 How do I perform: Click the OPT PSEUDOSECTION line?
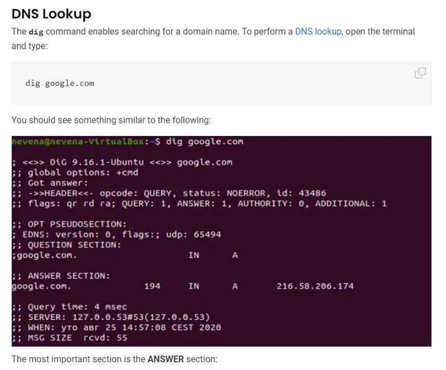[69, 224]
